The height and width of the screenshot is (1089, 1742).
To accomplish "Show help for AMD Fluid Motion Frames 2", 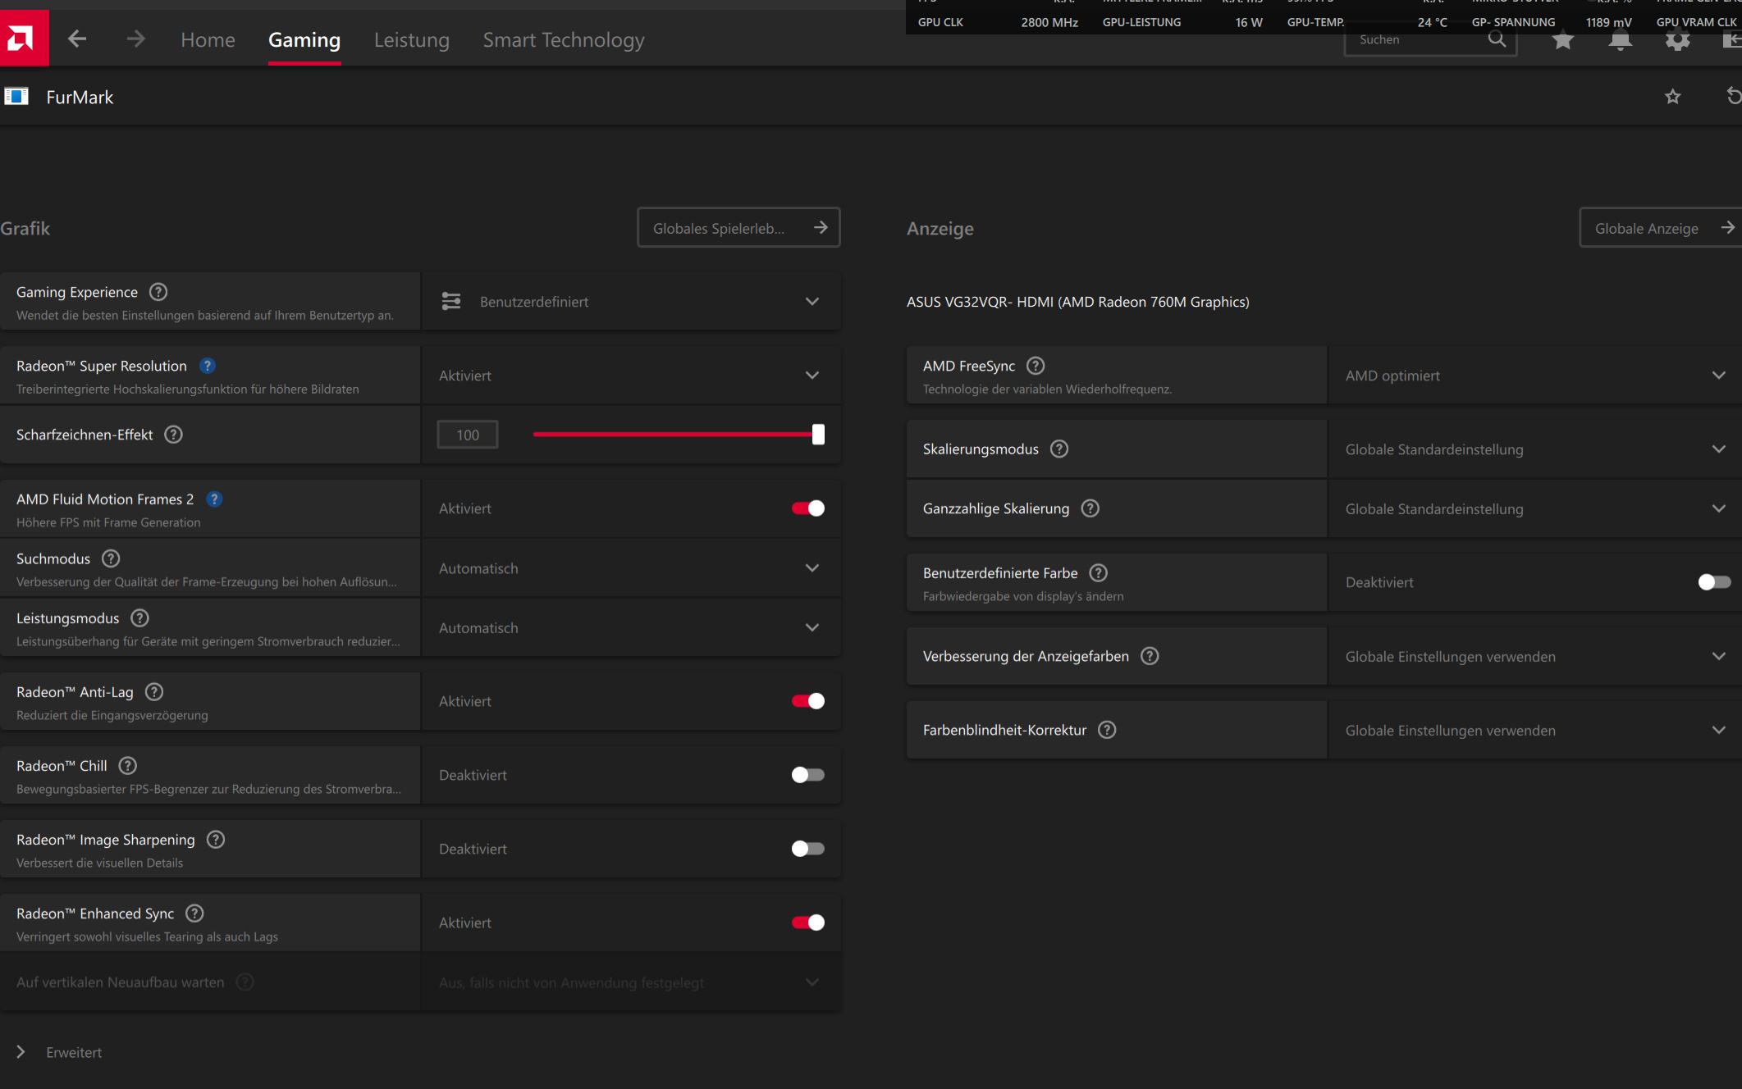I will pyautogui.click(x=214, y=499).
